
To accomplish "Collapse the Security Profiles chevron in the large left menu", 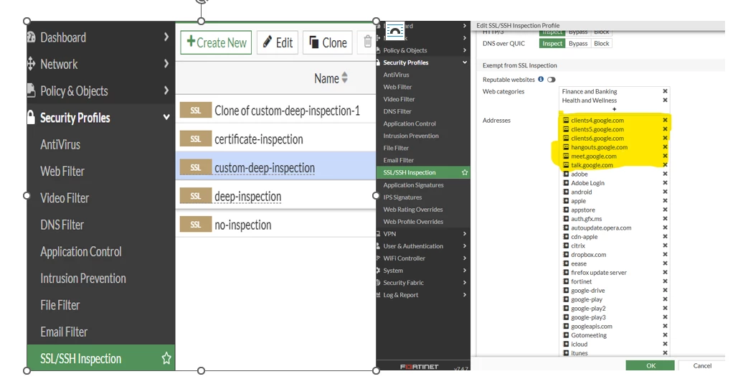I will point(166,117).
